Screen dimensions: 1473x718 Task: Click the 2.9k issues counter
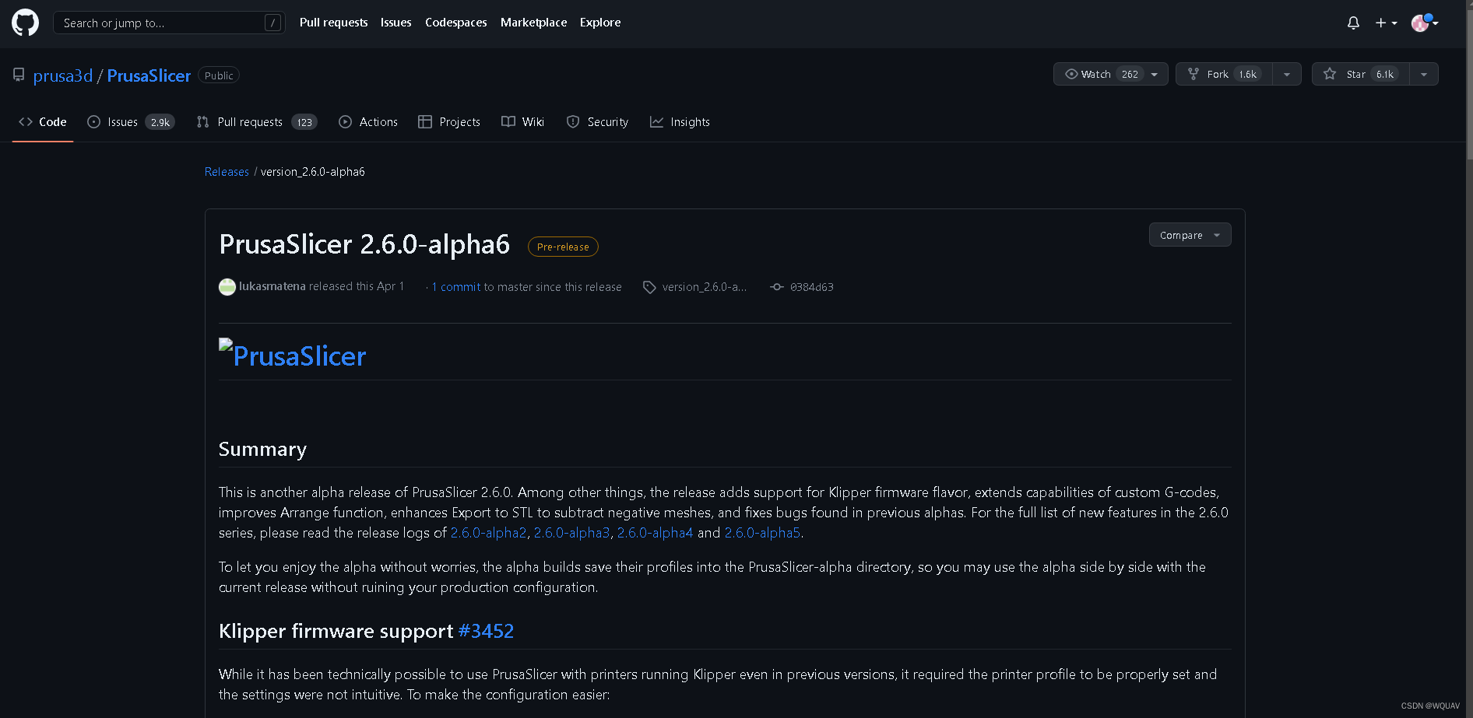click(x=160, y=122)
